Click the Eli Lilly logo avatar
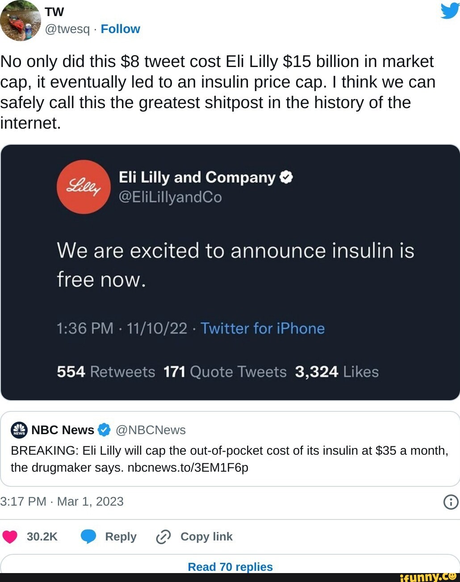Screen dimensions: 460x582 83,187
